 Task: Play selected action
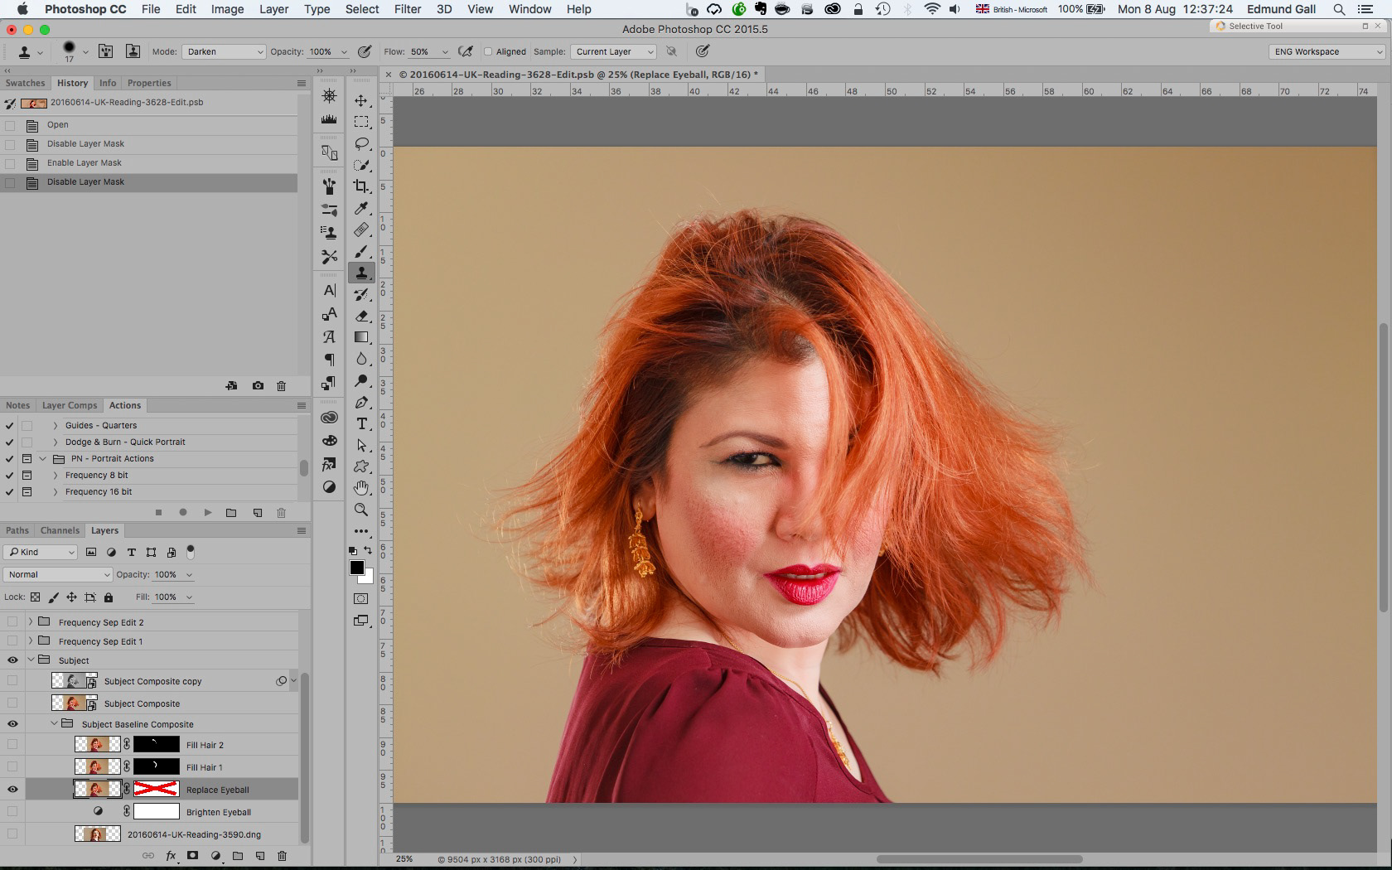(x=207, y=513)
